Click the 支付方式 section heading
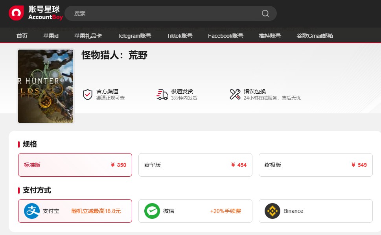381x235 pixels. pos(37,190)
